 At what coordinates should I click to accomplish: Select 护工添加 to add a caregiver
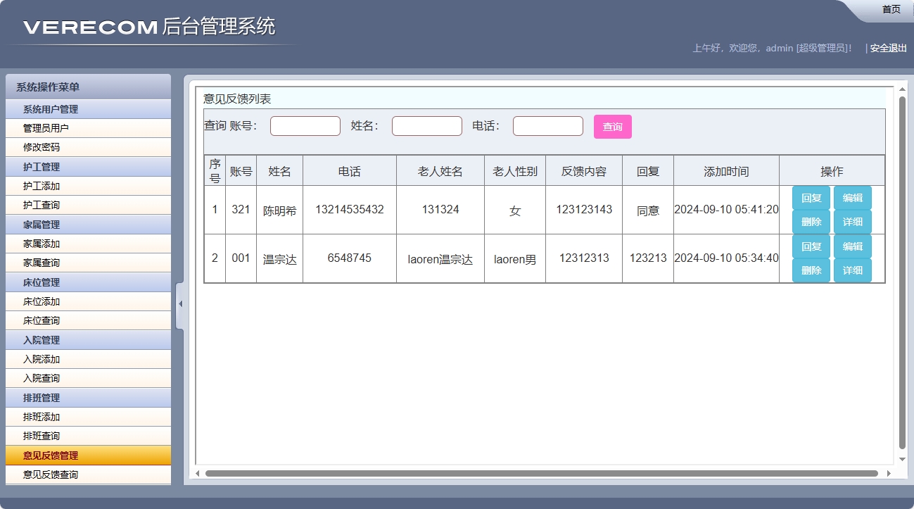(87, 186)
